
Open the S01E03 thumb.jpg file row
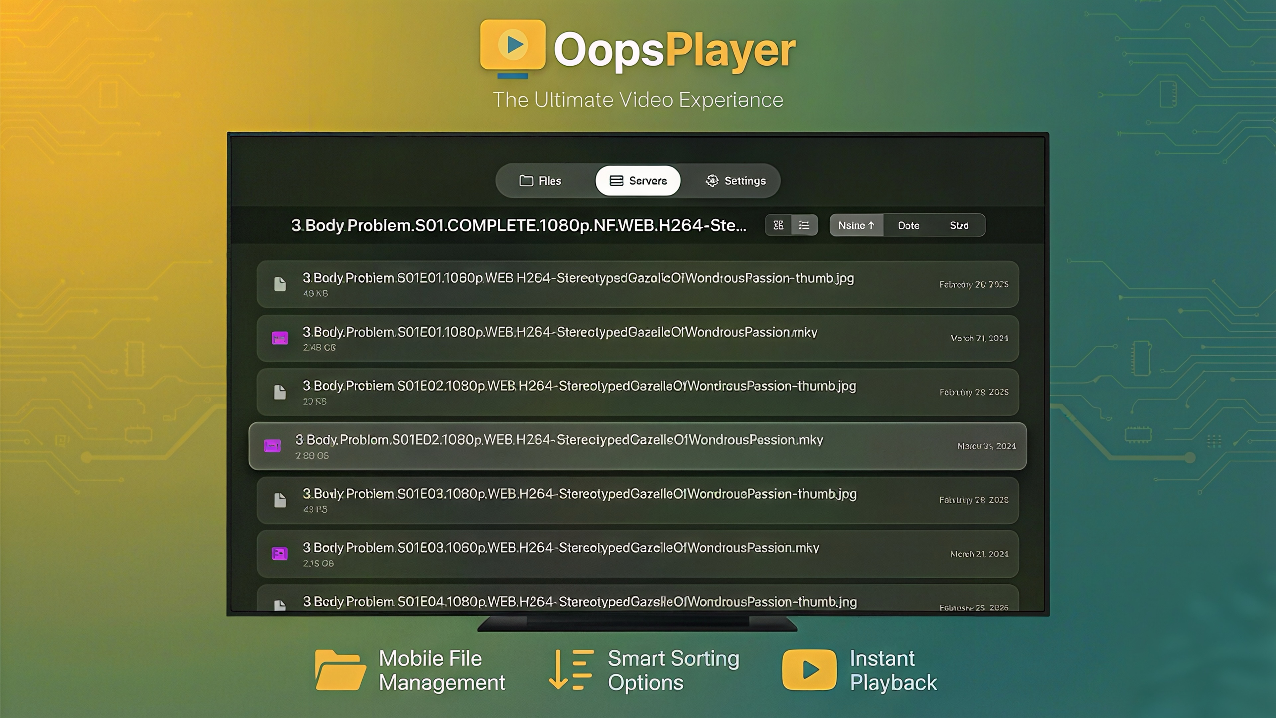638,500
